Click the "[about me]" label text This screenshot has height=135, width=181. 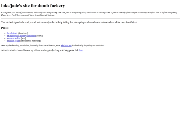(23, 33)
